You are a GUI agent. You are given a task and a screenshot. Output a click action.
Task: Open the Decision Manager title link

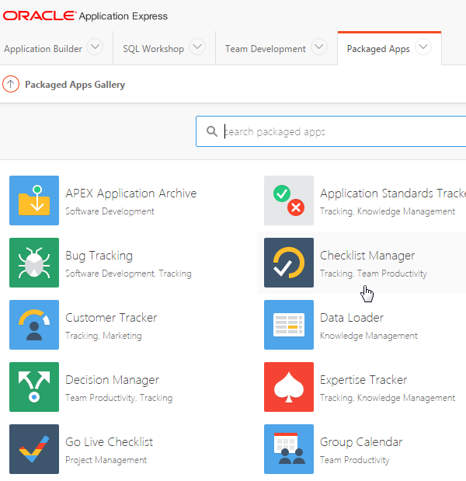click(112, 380)
